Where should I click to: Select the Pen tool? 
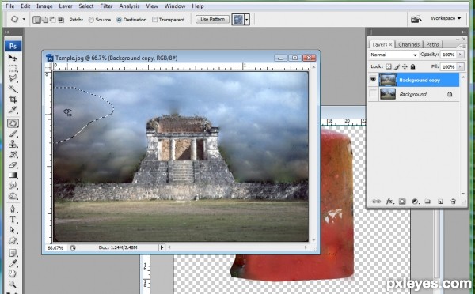[13, 209]
